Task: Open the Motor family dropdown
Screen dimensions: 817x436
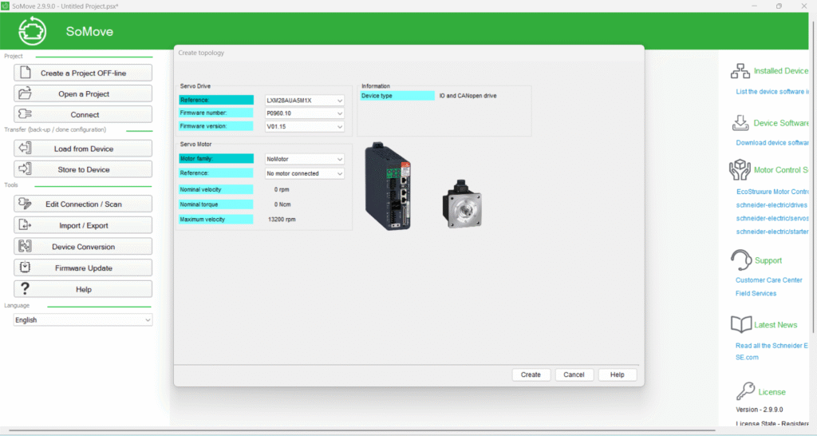Action: (x=304, y=160)
